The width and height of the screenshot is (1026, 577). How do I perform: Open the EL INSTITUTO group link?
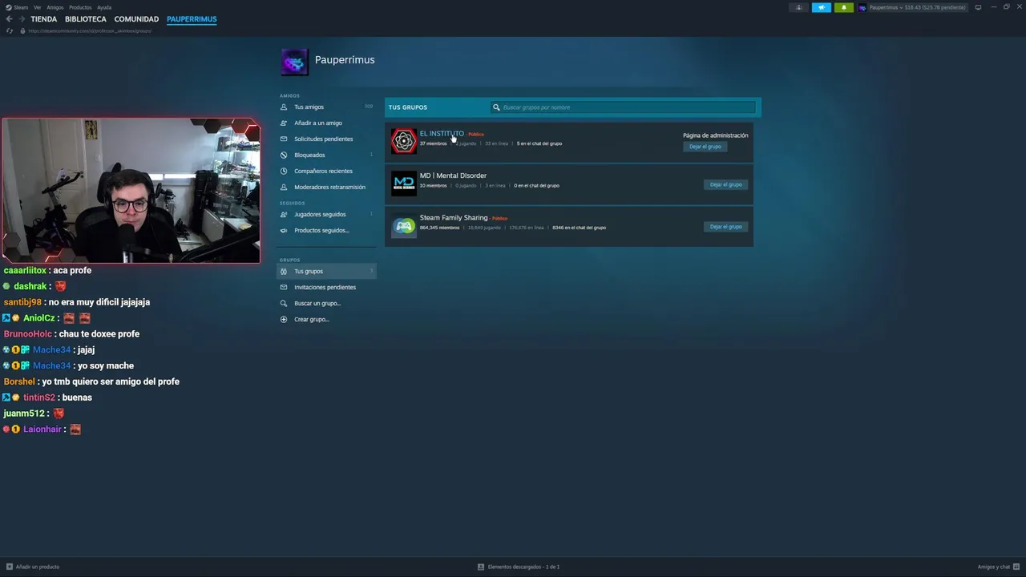coord(442,134)
